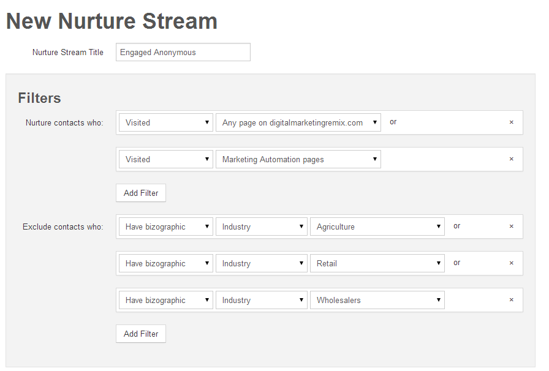
Task: Open 'Have bizographic' dropdown in Agriculture row
Action: coord(165,227)
